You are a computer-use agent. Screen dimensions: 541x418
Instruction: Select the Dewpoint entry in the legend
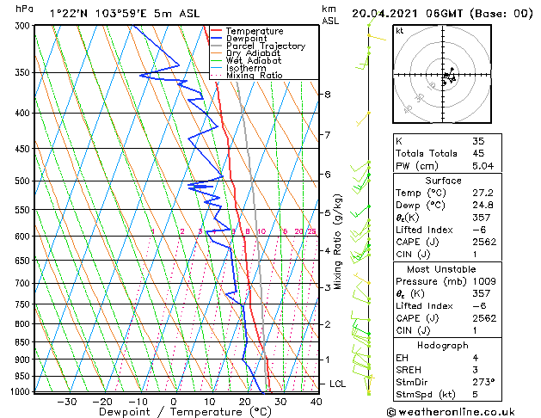pyautogui.click(x=246, y=39)
